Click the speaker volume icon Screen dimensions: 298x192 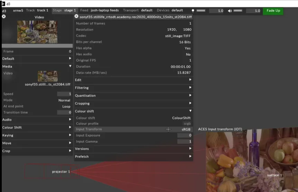point(230,11)
